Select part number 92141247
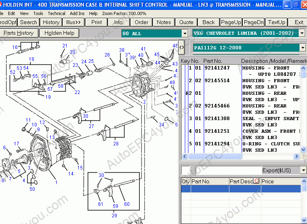The height and width of the screenshot is (224, 307). tap(217, 68)
